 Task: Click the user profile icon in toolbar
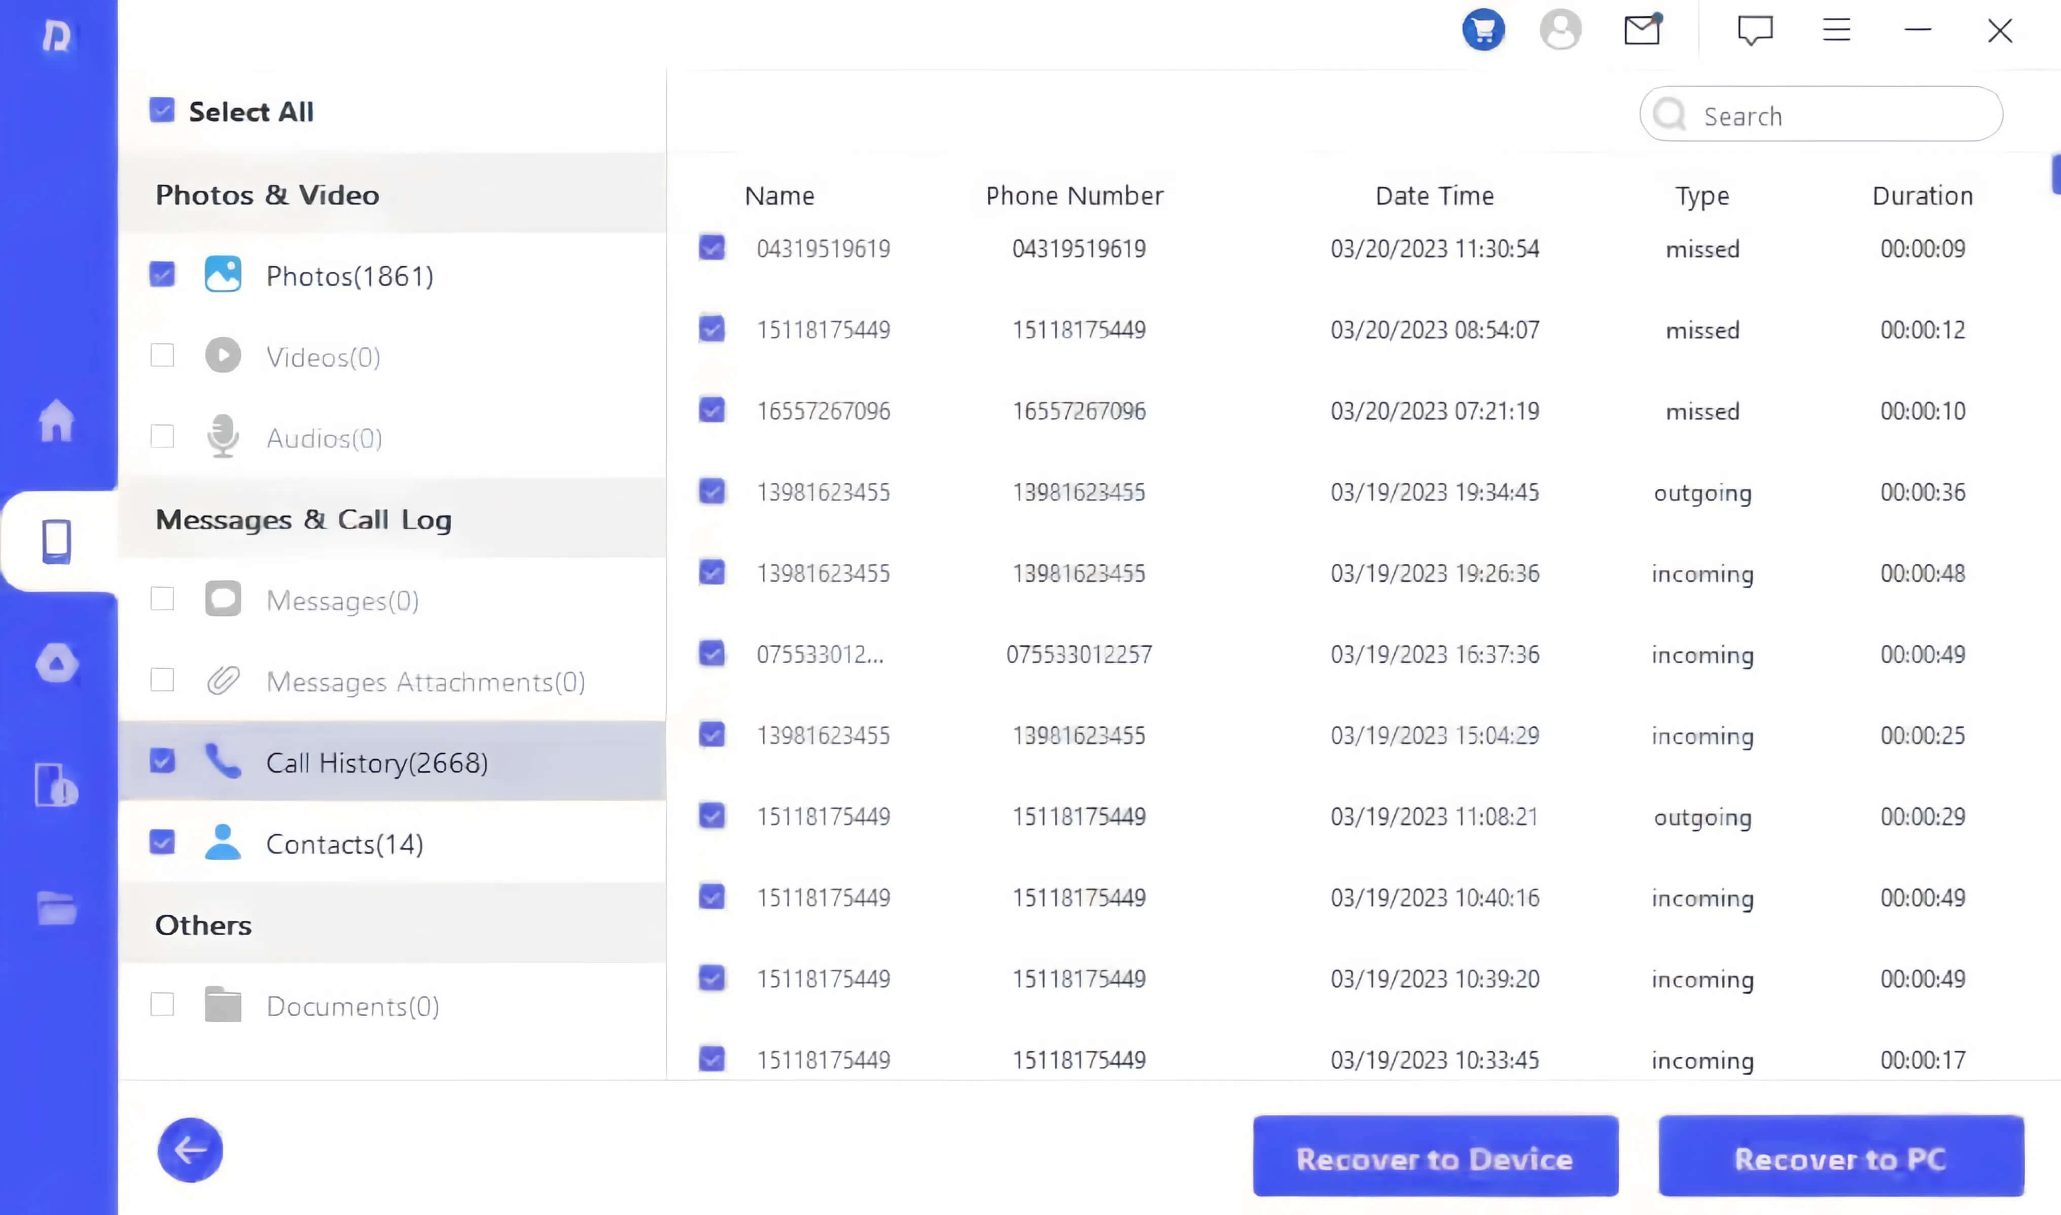tap(1560, 29)
